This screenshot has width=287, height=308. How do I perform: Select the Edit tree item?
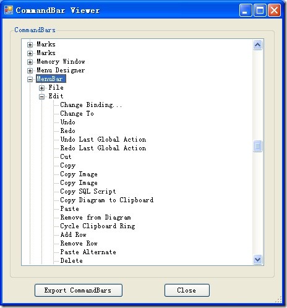(x=56, y=96)
